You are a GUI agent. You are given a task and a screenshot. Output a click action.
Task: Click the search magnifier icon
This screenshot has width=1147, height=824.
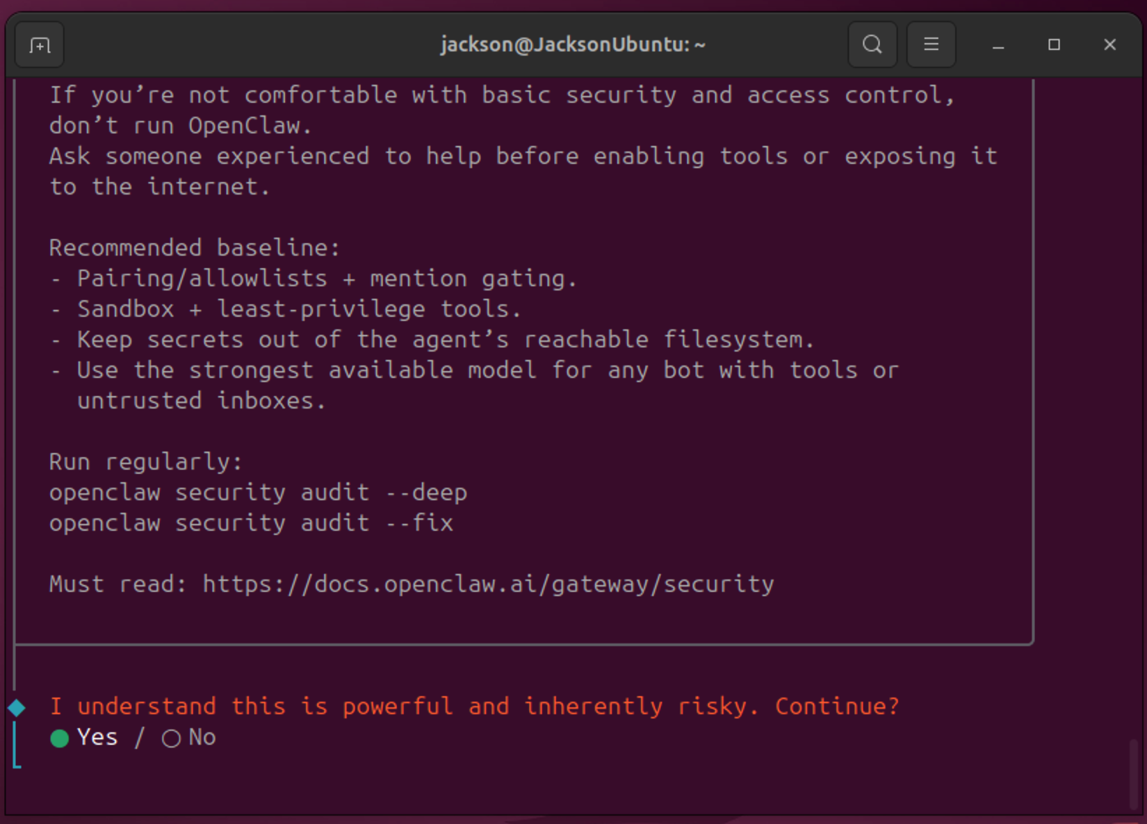[872, 45]
